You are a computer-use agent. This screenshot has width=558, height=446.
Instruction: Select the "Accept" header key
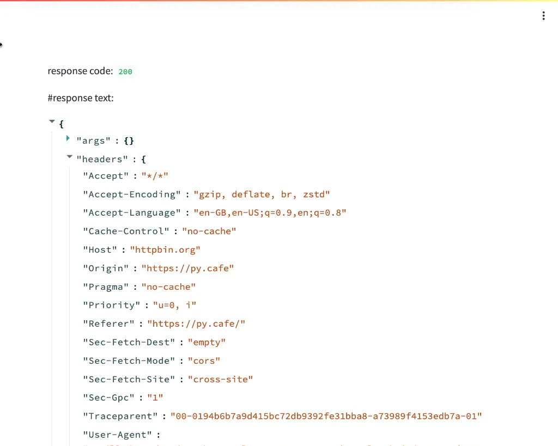pos(106,176)
